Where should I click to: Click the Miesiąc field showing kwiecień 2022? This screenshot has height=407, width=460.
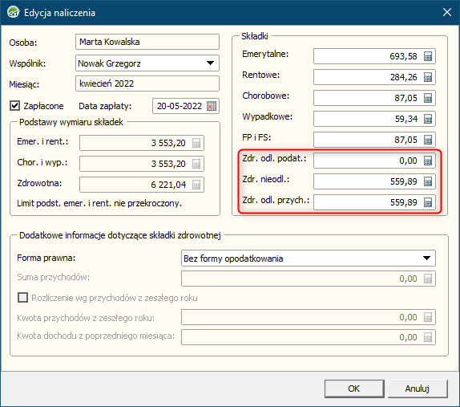pos(147,83)
